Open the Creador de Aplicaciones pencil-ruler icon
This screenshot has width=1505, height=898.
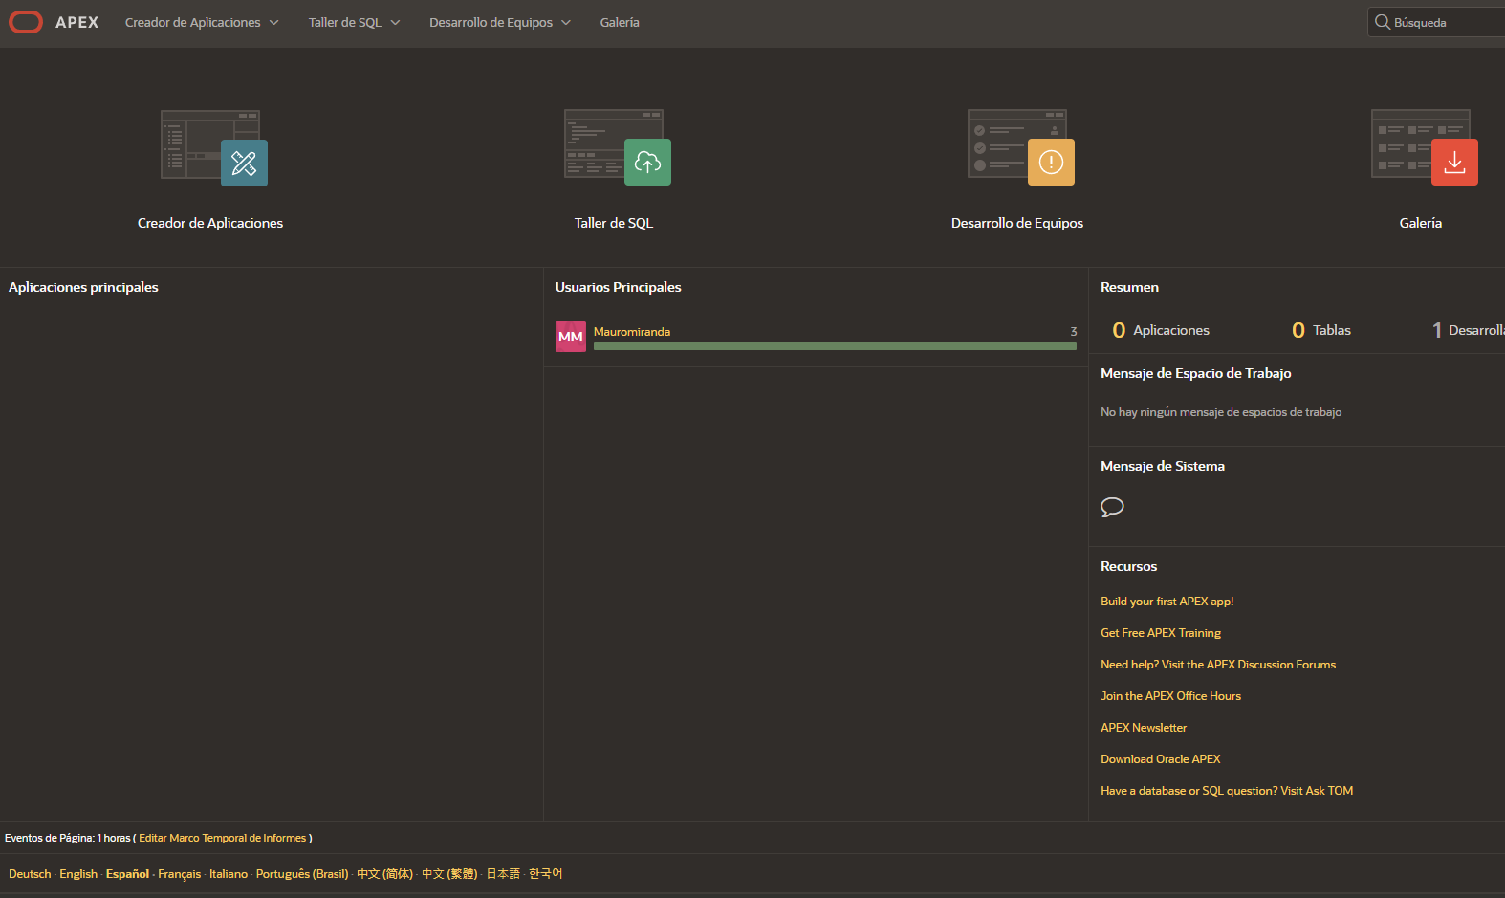pyautogui.click(x=244, y=163)
